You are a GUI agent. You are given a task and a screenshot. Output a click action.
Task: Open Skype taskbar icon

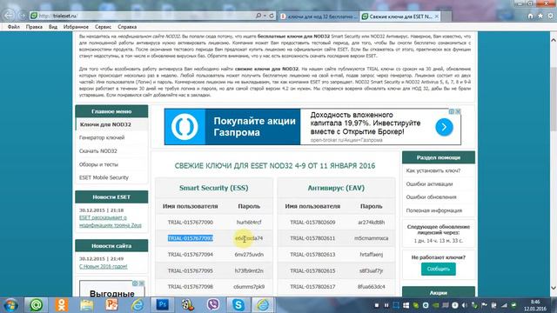[238, 305]
